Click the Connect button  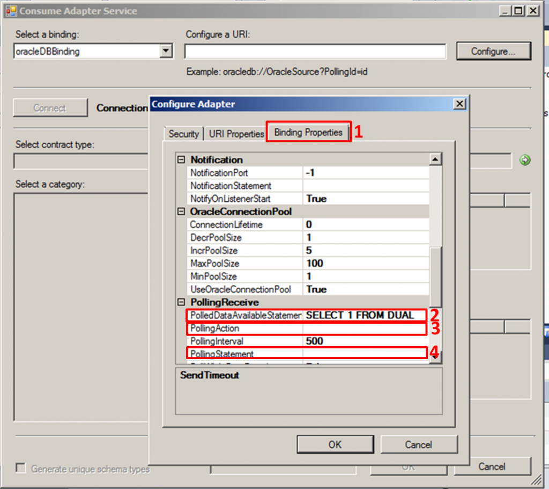click(50, 107)
